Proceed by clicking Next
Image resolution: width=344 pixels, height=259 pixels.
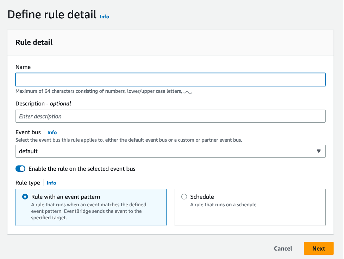[x=318, y=248]
